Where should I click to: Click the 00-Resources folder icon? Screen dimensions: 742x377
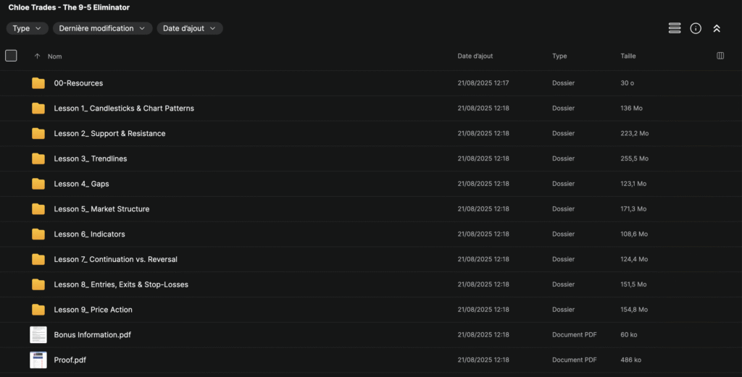point(38,83)
